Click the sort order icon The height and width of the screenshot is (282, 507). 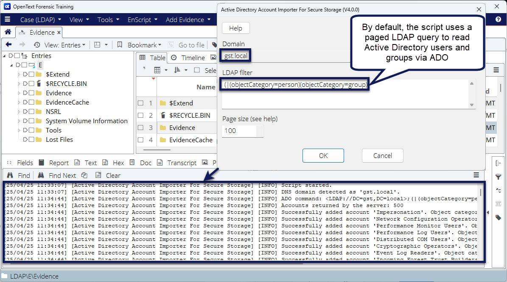(x=177, y=70)
